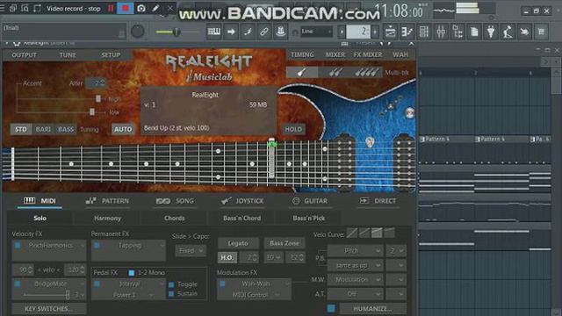Choose the third Velo Curve shape
562x316 pixels.
pos(377,233)
